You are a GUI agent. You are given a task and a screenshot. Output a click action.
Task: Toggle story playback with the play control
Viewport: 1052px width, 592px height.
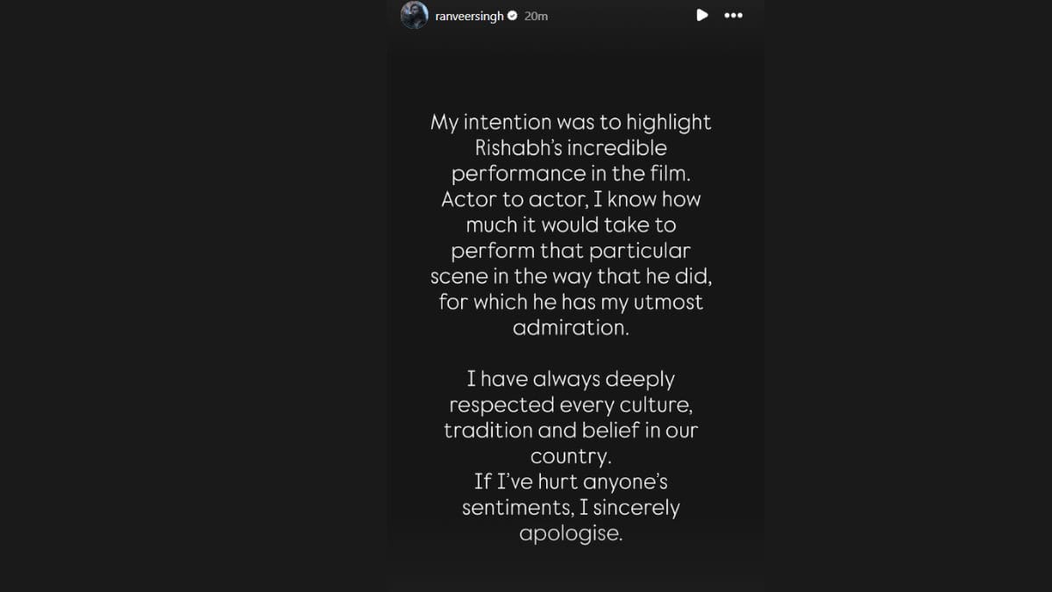(701, 15)
